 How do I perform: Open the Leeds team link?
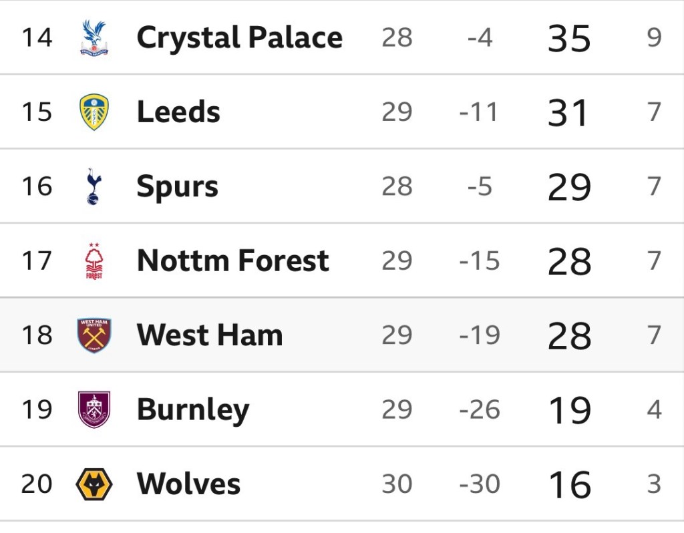[x=178, y=112]
